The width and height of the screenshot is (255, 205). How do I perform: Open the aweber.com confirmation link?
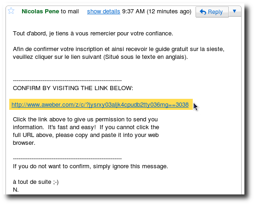[x=100, y=105]
